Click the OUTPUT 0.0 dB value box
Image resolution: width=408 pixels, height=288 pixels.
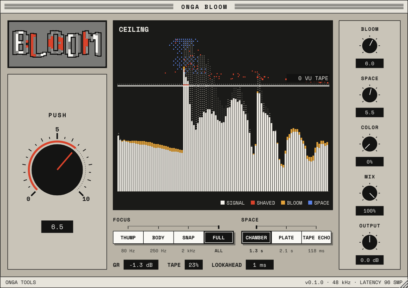tap(370, 260)
